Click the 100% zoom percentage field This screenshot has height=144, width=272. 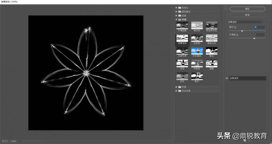coord(14,141)
